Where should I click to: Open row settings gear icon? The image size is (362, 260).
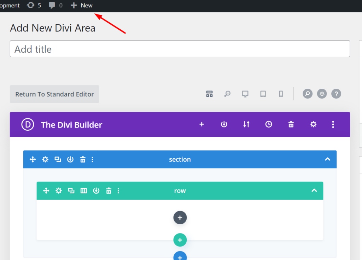pyautogui.click(x=59, y=191)
